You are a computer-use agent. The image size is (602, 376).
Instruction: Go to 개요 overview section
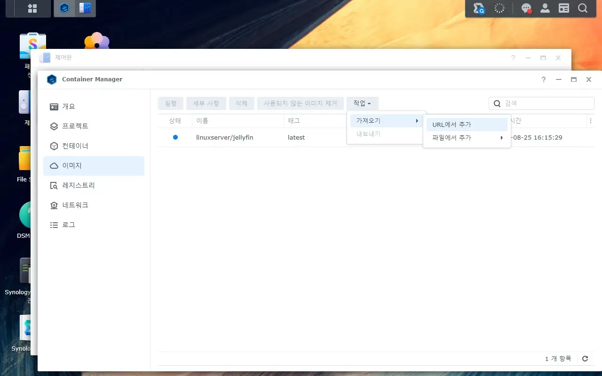point(94,107)
